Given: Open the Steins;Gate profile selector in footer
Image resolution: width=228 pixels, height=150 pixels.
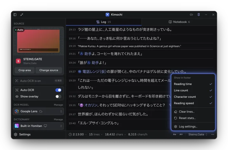Looking at the screenshot, I should 198,134.
